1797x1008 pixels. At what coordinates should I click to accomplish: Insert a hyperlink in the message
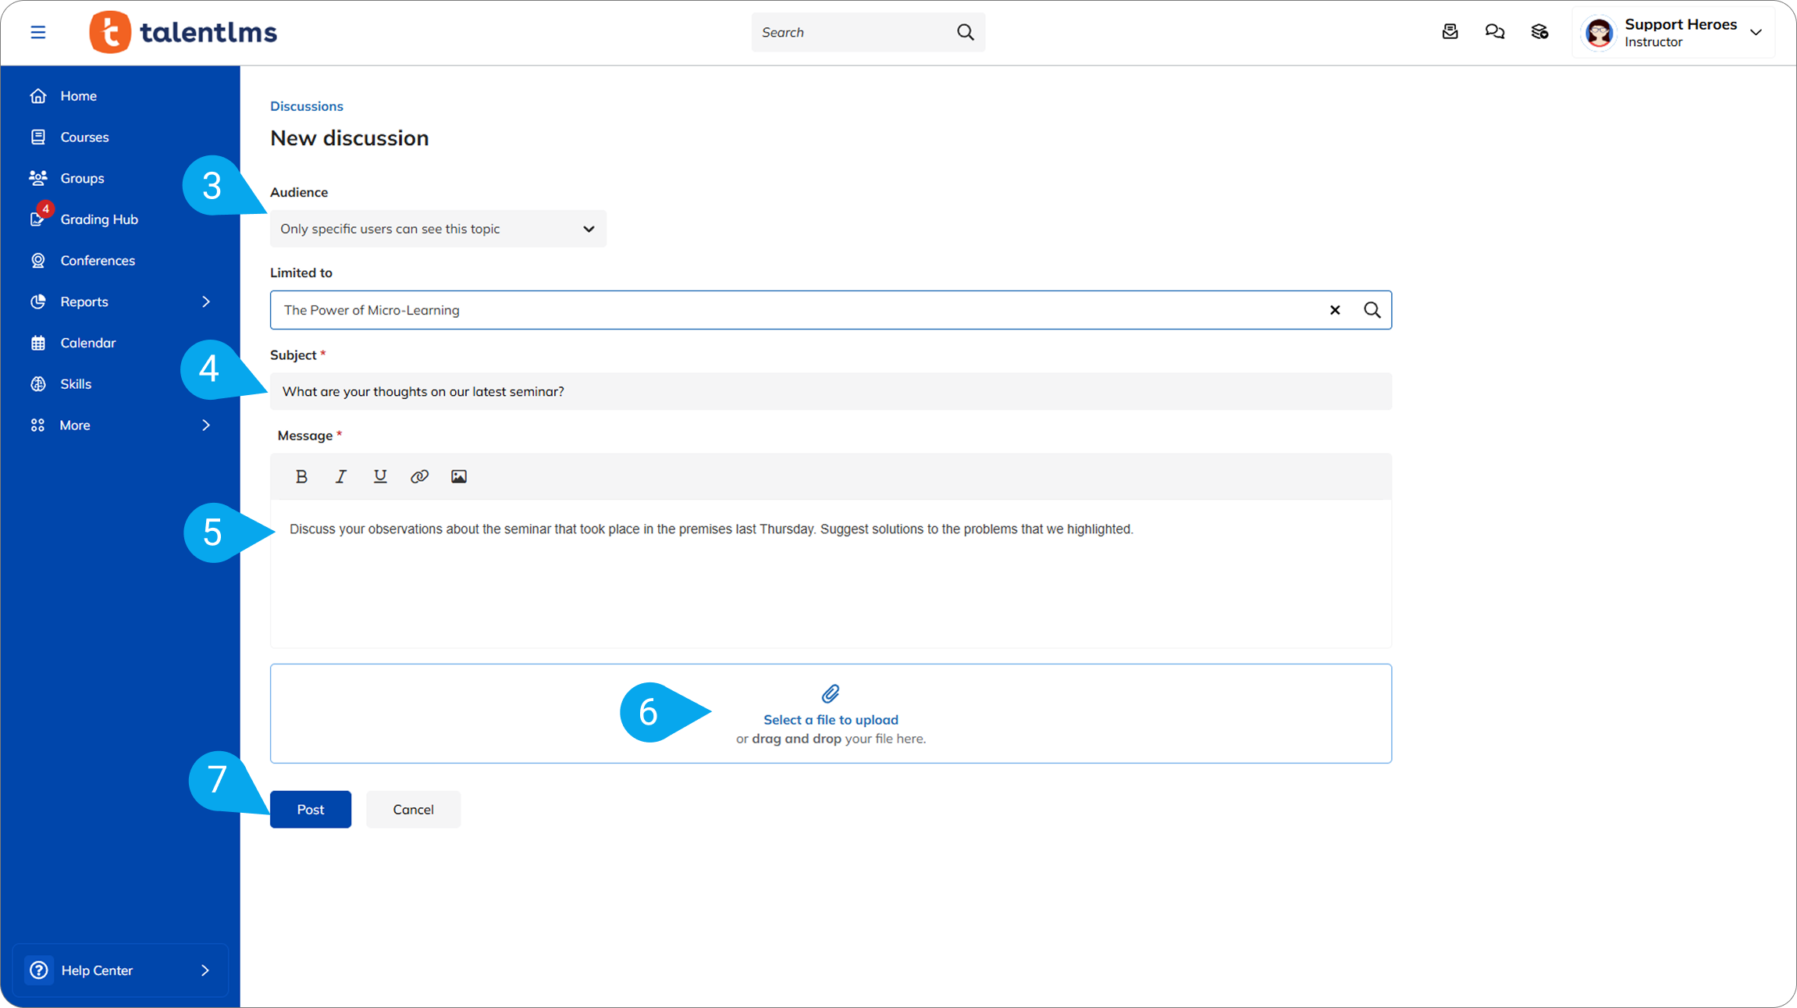tap(419, 476)
